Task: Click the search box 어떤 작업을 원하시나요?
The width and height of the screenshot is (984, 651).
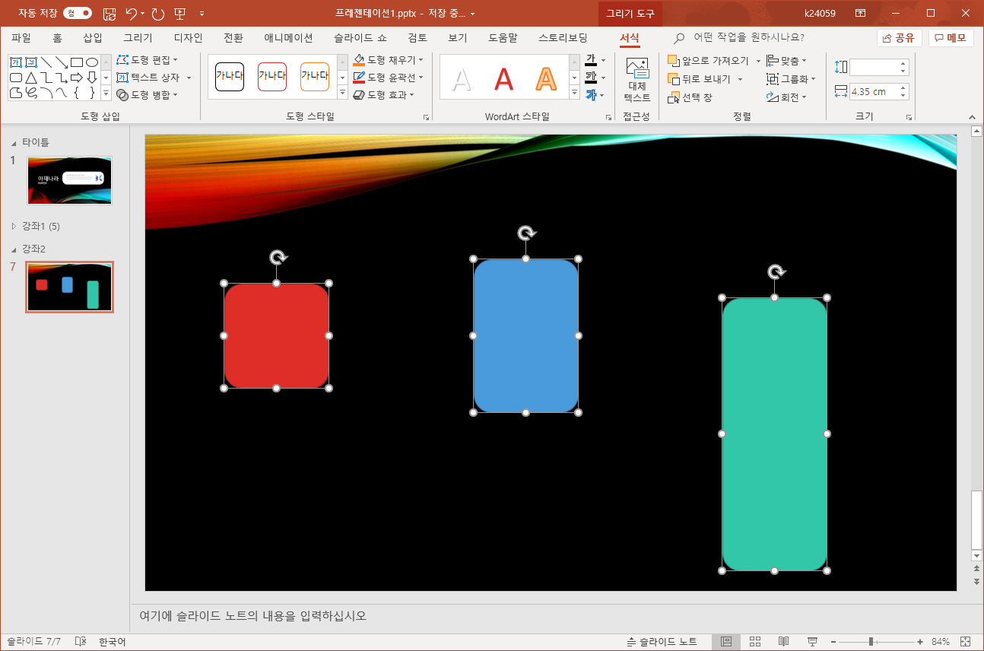Action: (749, 37)
